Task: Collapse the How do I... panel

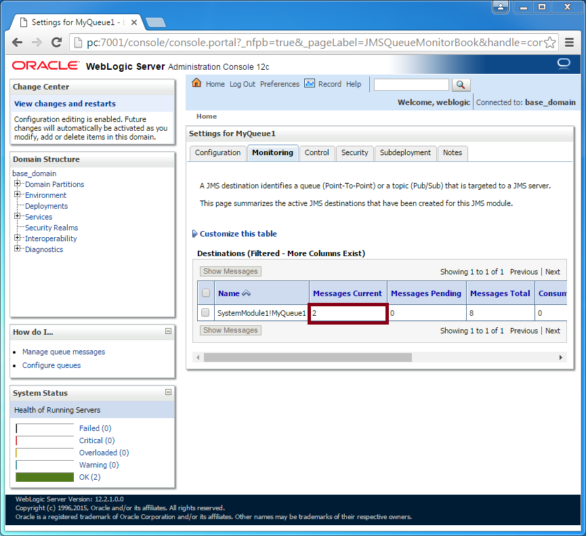Action: (x=169, y=331)
